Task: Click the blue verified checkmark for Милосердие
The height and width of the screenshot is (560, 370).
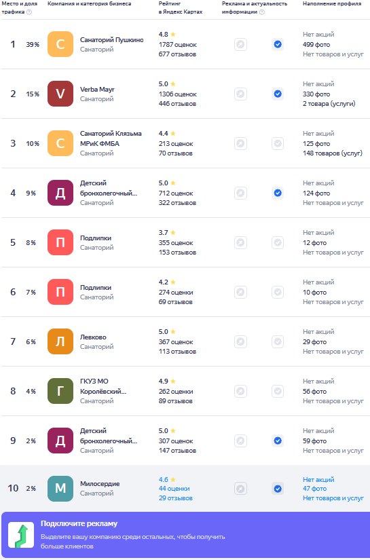Action: pos(278,489)
